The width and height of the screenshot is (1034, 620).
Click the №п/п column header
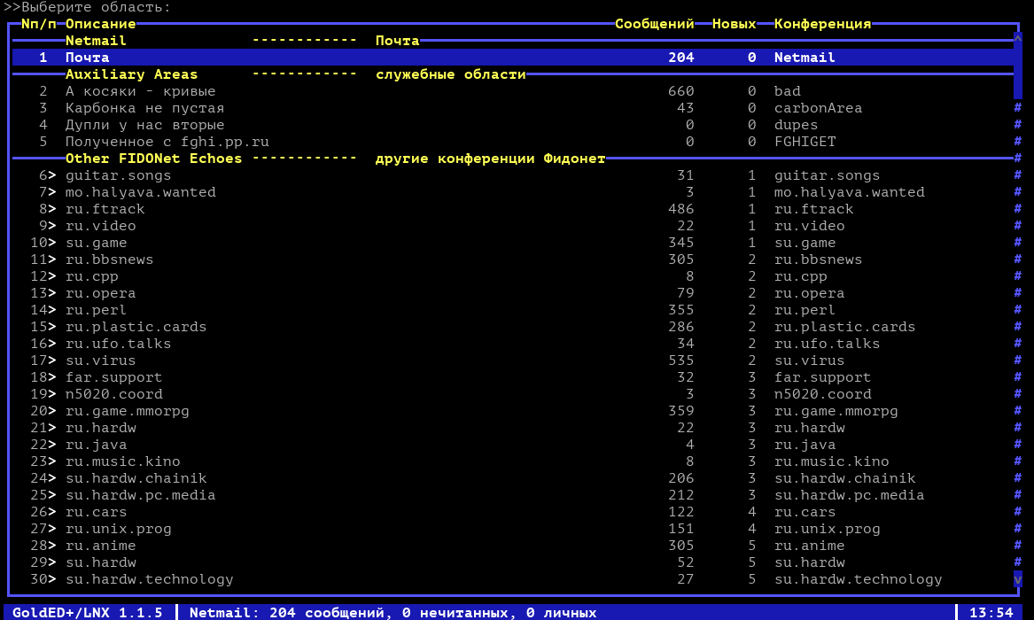(39, 24)
